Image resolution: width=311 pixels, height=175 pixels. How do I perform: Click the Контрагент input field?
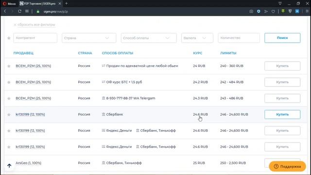click(x=35, y=38)
